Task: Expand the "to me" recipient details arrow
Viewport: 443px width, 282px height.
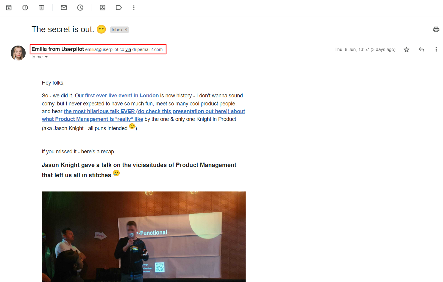Action: coord(46,57)
